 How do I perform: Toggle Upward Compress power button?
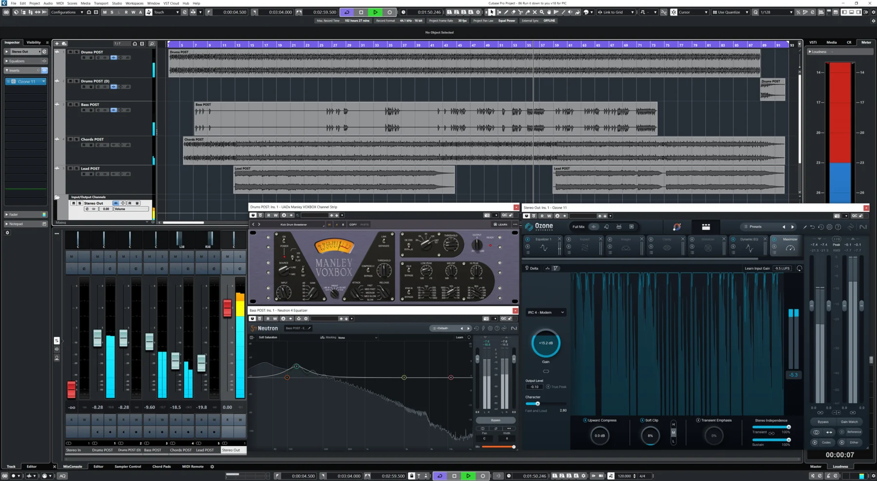[585, 420]
